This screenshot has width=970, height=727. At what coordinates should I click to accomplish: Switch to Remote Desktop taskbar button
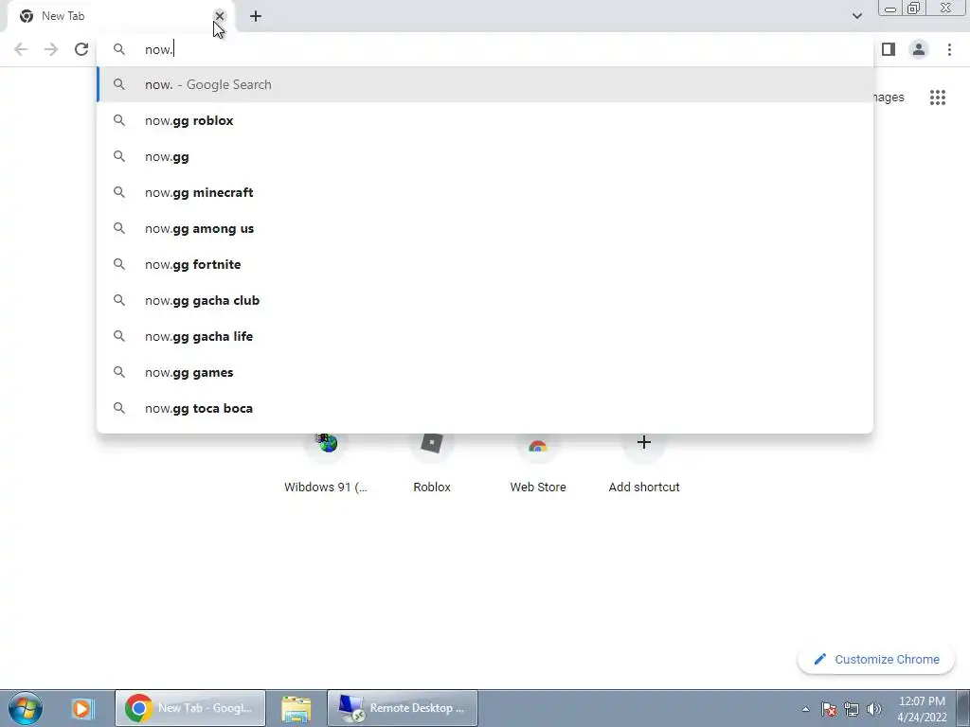click(403, 708)
